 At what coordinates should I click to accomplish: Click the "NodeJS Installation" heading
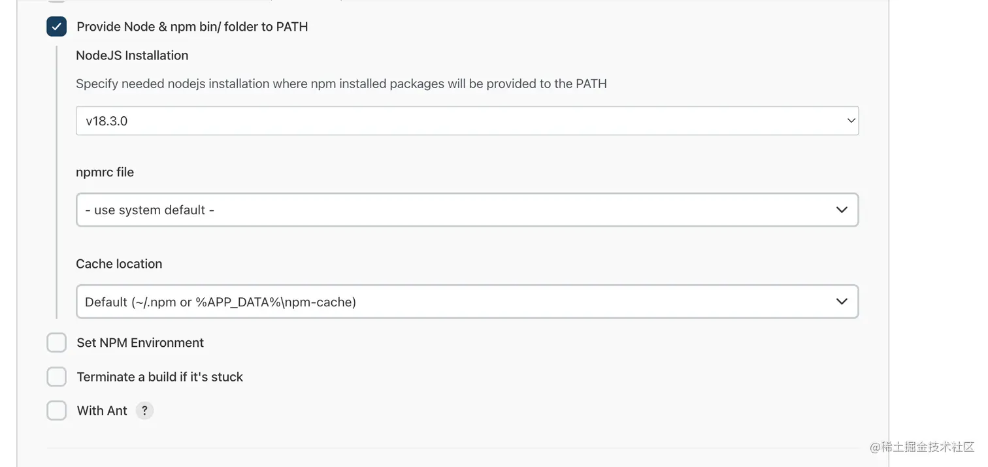[132, 56]
